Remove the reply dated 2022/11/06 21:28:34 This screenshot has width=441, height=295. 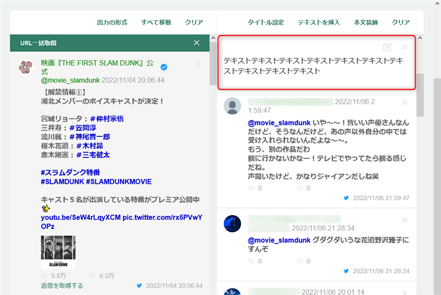(405, 220)
